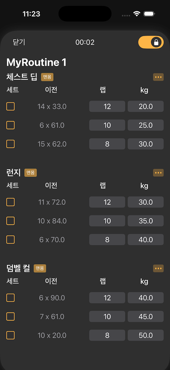This screenshot has height=370, width=170.
Task: Check the first set of 체스트 딥
Action: coord(10,106)
